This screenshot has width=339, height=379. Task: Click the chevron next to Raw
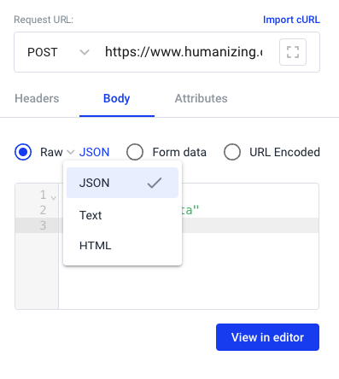coord(71,152)
